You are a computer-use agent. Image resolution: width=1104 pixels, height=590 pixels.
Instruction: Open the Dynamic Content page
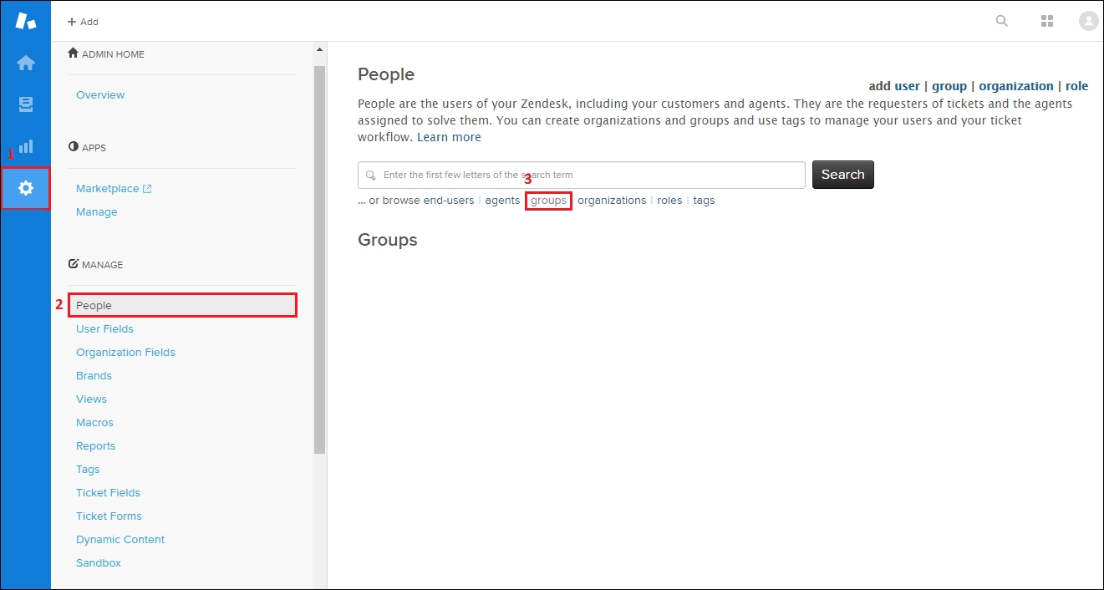pos(120,539)
